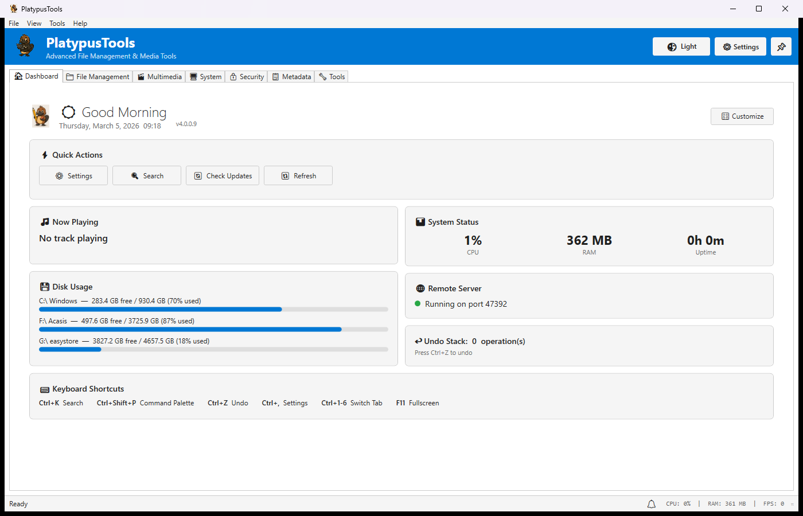The height and width of the screenshot is (516, 803).
Task: Open the Customize dialog
Action: tap(742, 116)
